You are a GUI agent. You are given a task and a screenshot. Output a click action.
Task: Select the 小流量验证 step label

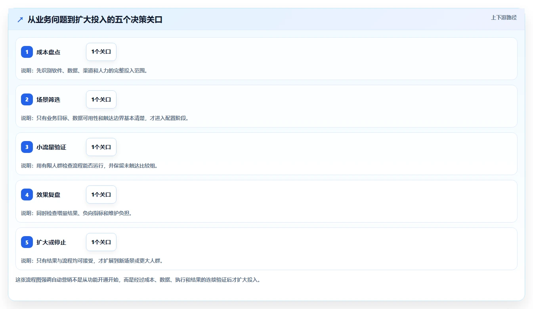[51, 147]
